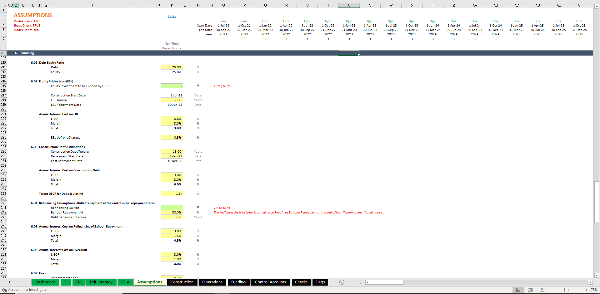Click the zoom out minus button
Screen dimensions: 600x294
point(551,290)
